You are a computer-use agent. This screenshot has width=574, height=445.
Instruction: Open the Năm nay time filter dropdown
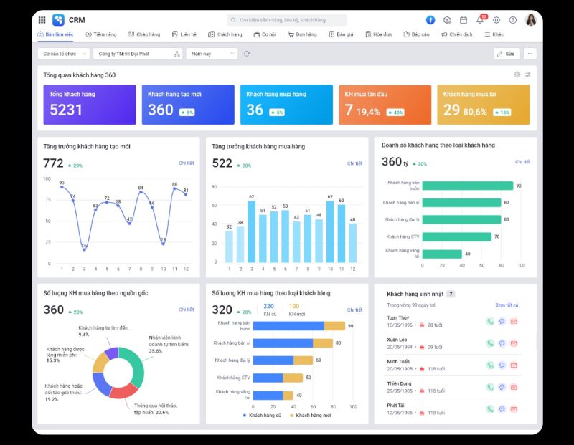pyautogui.click(x=208, y=53)
